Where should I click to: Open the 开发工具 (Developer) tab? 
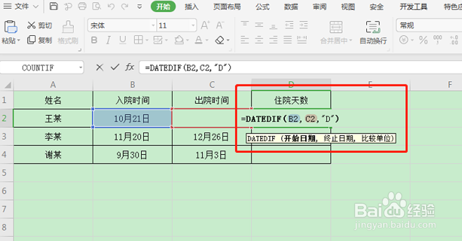413,6
